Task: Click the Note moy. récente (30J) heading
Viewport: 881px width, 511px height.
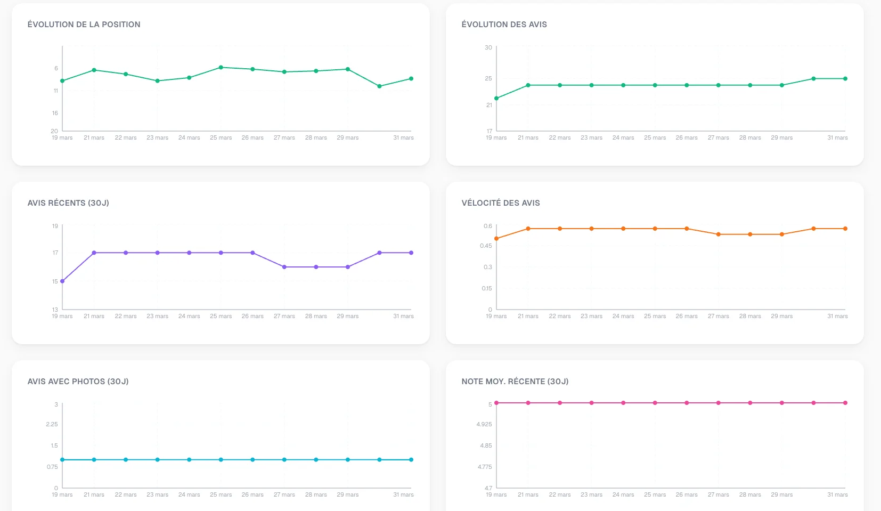Action: (x=515, y=382)
